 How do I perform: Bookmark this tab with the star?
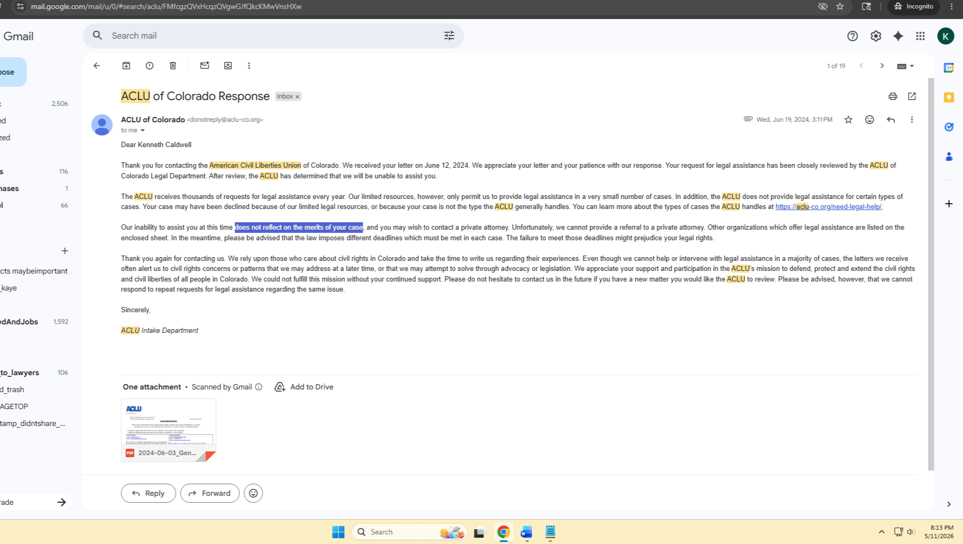tap(840, 6)
